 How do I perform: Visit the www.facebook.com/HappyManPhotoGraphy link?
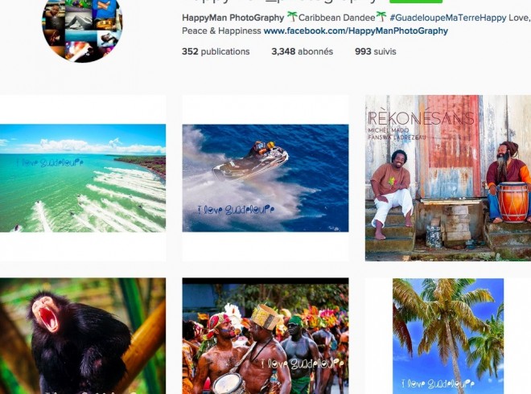pyautogui.click(x=356, y=31)
